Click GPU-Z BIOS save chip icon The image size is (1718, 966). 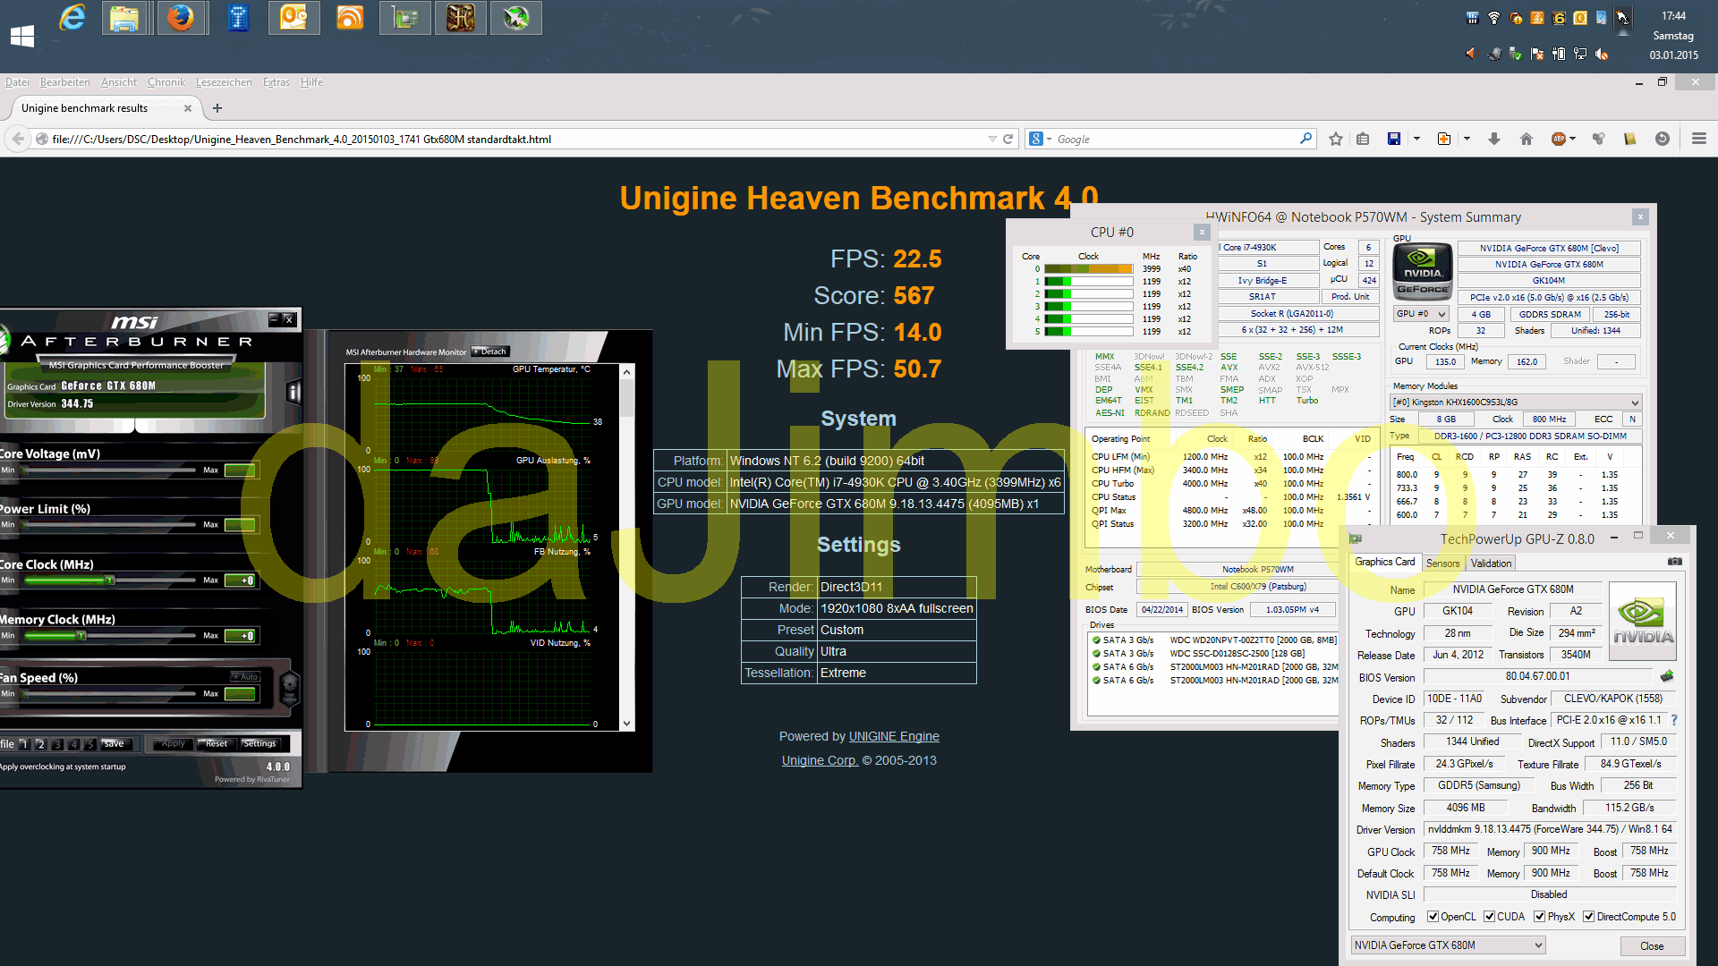tap(1666, 676)
